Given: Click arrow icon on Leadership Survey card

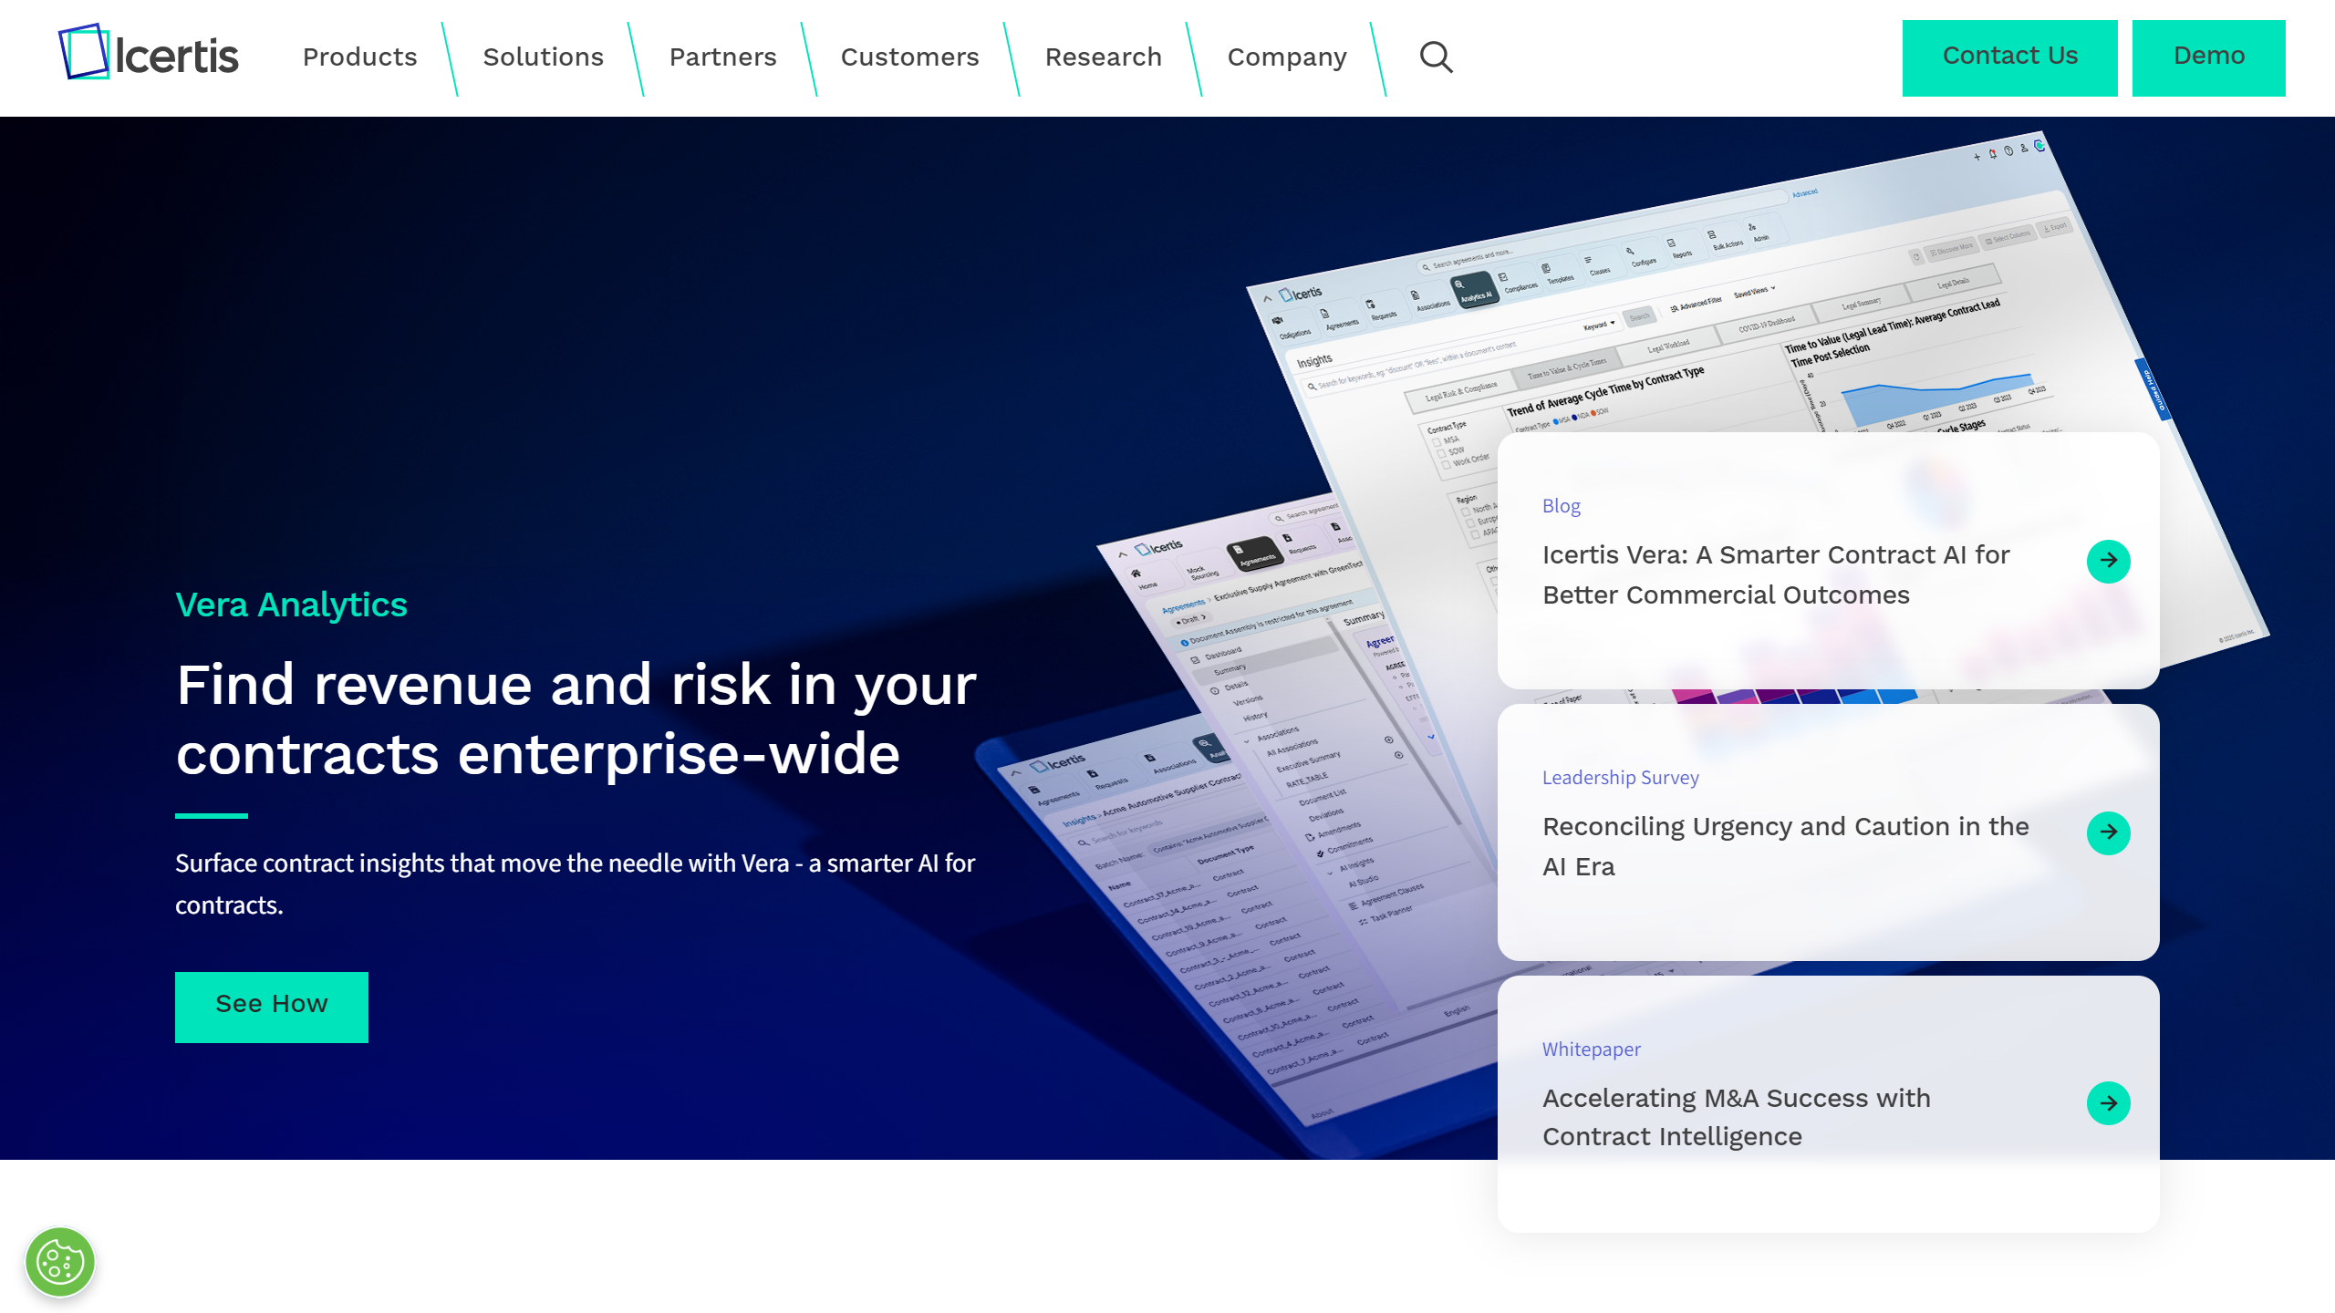Looking at the screenshot, I should click(2108, 832).
